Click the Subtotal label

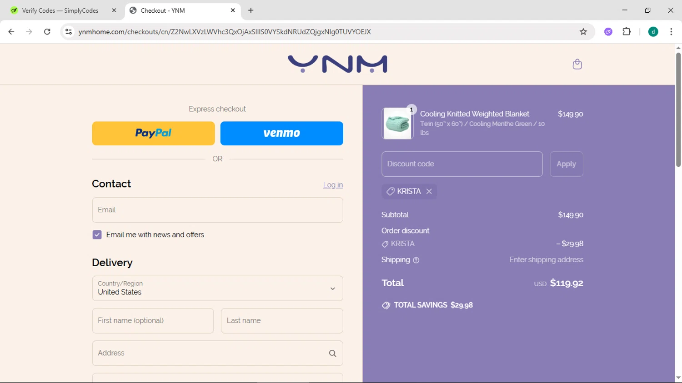(395, 215)
